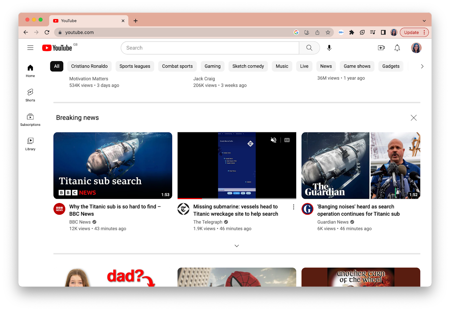
Task: Bookmark this page with star
Action: tap(328, 32)
